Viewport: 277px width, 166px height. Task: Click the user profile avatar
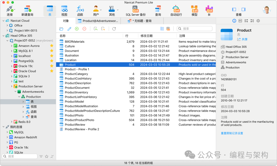[x=267, y=10]
